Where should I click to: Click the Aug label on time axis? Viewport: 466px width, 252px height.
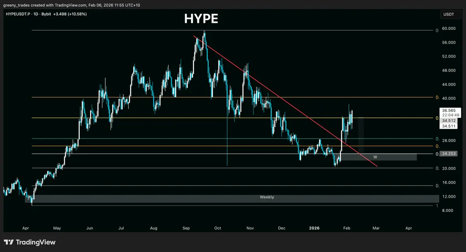coord(154,228)
